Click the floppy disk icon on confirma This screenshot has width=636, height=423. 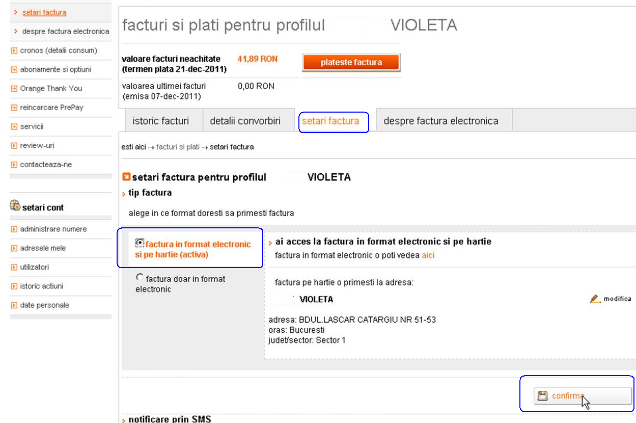543,396
